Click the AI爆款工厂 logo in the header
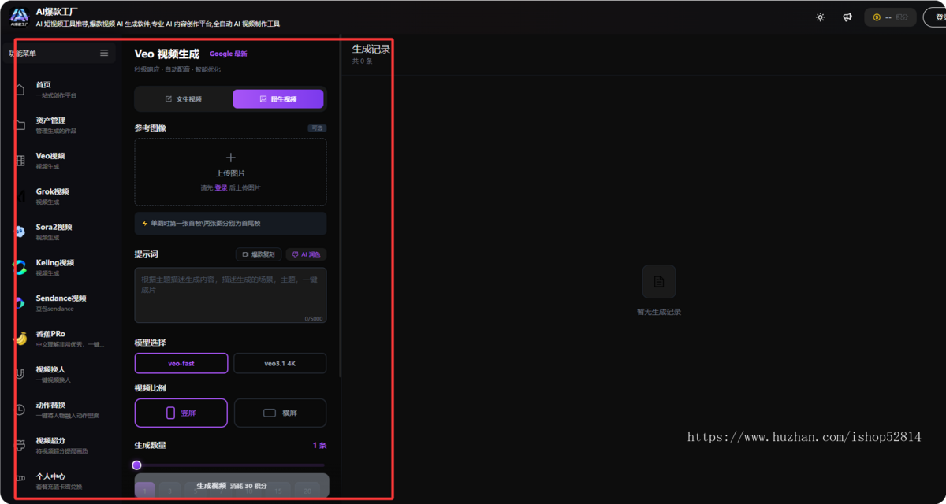 click(x=20, y=17)
